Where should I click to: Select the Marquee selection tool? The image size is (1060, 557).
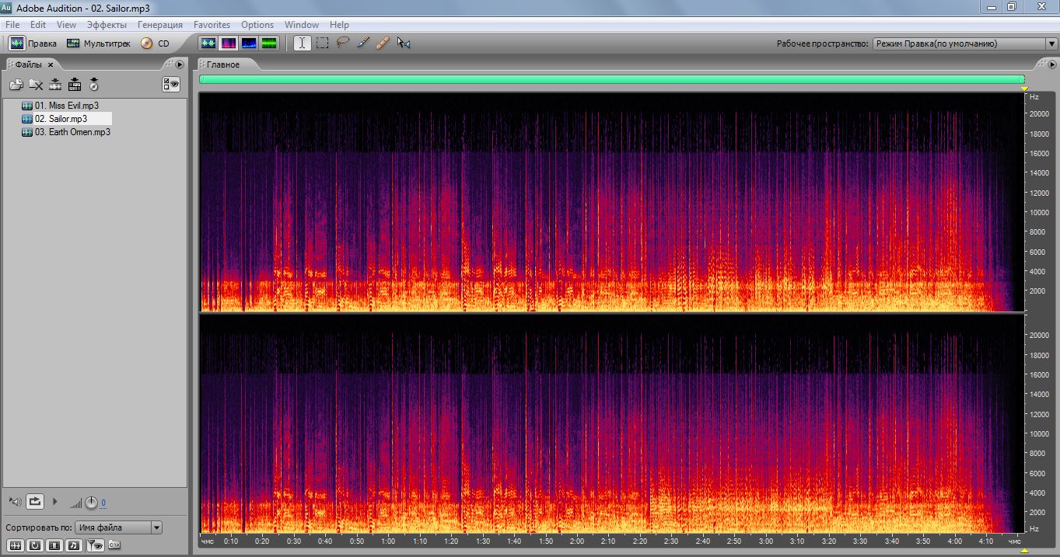(323, 44)
